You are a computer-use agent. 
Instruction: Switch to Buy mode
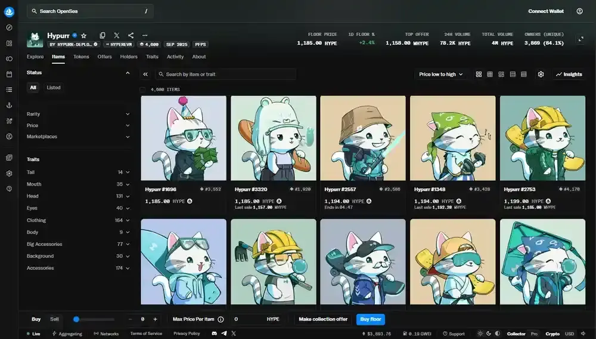coord(36,319)
